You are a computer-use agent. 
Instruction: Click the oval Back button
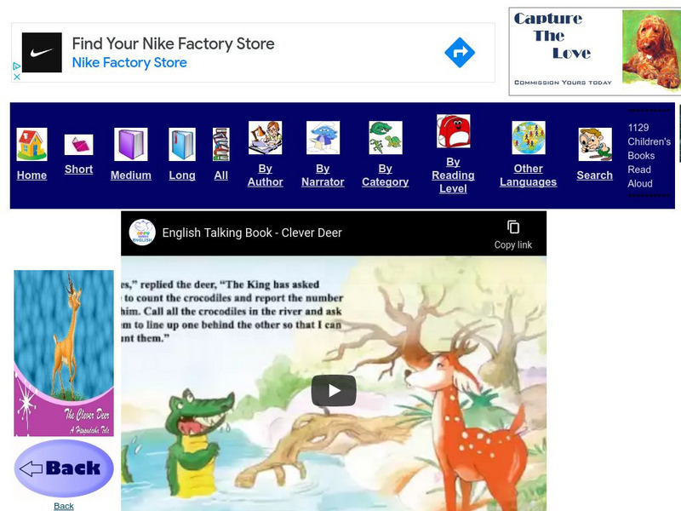(x=64, y=468)
